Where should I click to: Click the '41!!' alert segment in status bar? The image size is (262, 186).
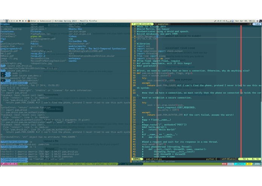(224, 164)
